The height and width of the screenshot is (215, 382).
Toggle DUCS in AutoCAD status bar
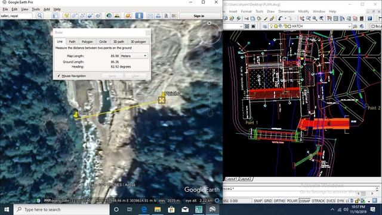pyautogui.click(x=331, y=201)
